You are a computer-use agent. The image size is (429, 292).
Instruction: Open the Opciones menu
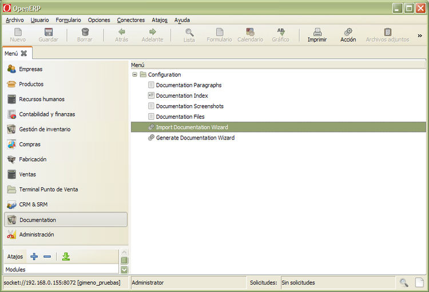[x=99, y=20]
